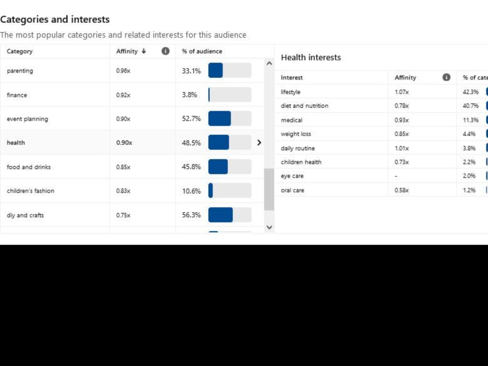
Task: Sort categories by the Affinity down arrow
Action: [x=144, y=51]
